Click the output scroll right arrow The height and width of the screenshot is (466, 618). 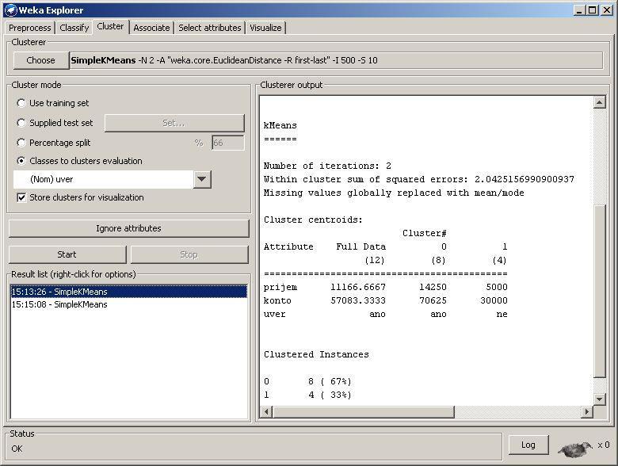point(587,412)
